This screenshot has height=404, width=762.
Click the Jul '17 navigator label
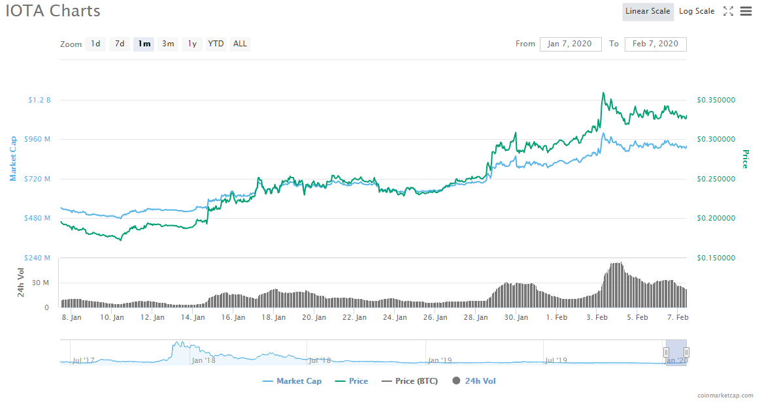84,360
